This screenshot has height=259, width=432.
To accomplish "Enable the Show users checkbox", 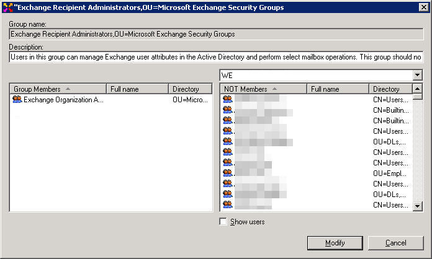I will point(223,222).
